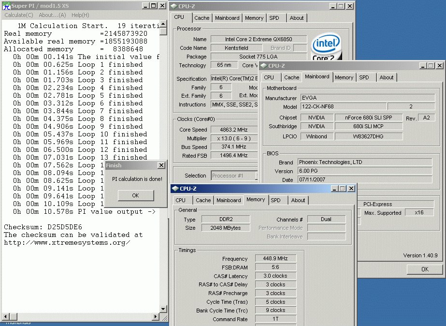Click OK in the Finish dialog

[136, 195]
